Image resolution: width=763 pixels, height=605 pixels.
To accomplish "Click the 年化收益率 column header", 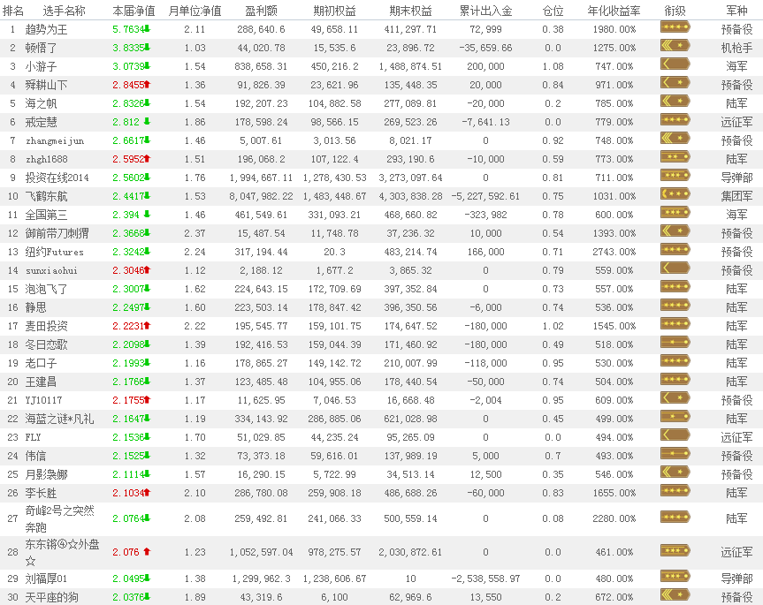I will (614, 11).
